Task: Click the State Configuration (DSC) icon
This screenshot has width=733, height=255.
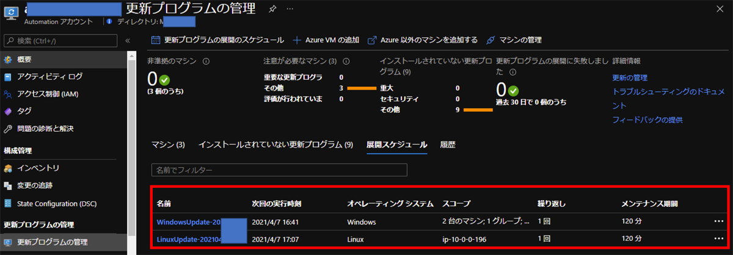Action: 8,203
